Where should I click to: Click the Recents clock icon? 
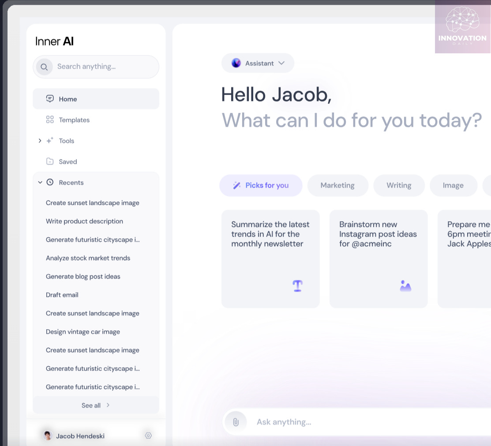[x=50, y=182]
